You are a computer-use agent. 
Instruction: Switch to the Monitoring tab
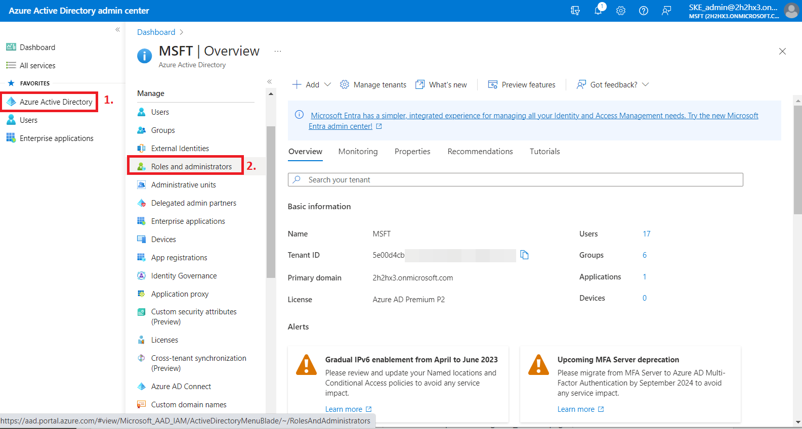(358, 152)
